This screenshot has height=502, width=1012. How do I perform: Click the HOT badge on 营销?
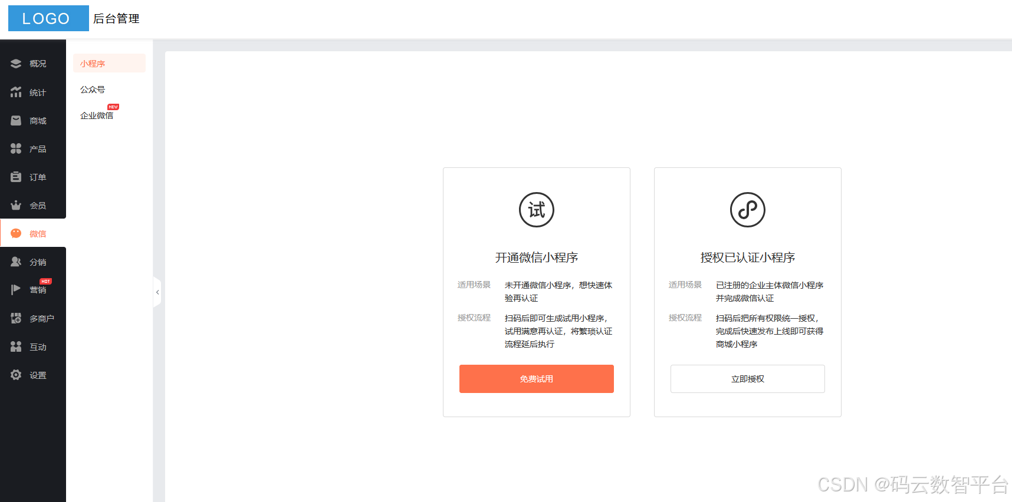click(x=45, y=281)
